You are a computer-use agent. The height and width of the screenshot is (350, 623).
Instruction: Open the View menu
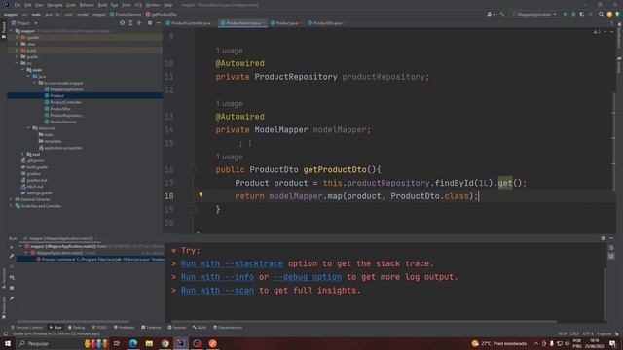[x=39, y=5]
